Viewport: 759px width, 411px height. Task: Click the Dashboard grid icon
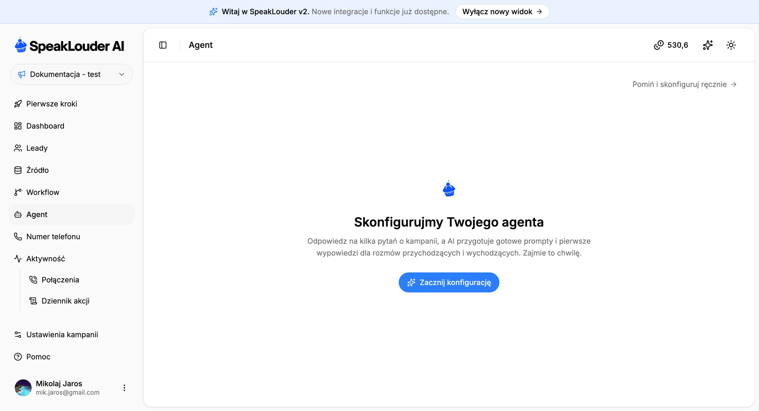point(18,126)
